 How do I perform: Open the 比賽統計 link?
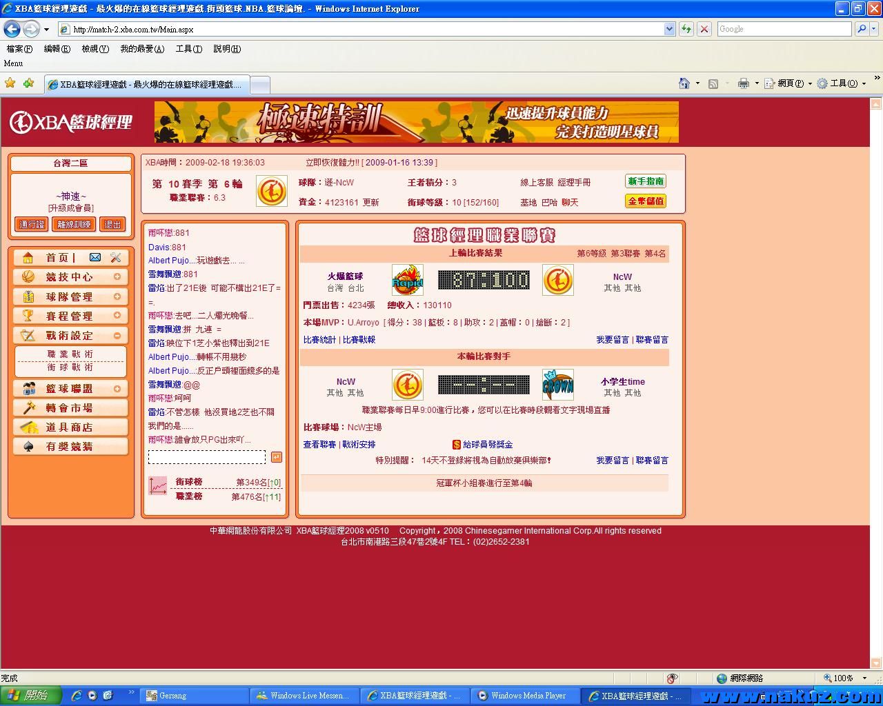click(x=319, y=340)
